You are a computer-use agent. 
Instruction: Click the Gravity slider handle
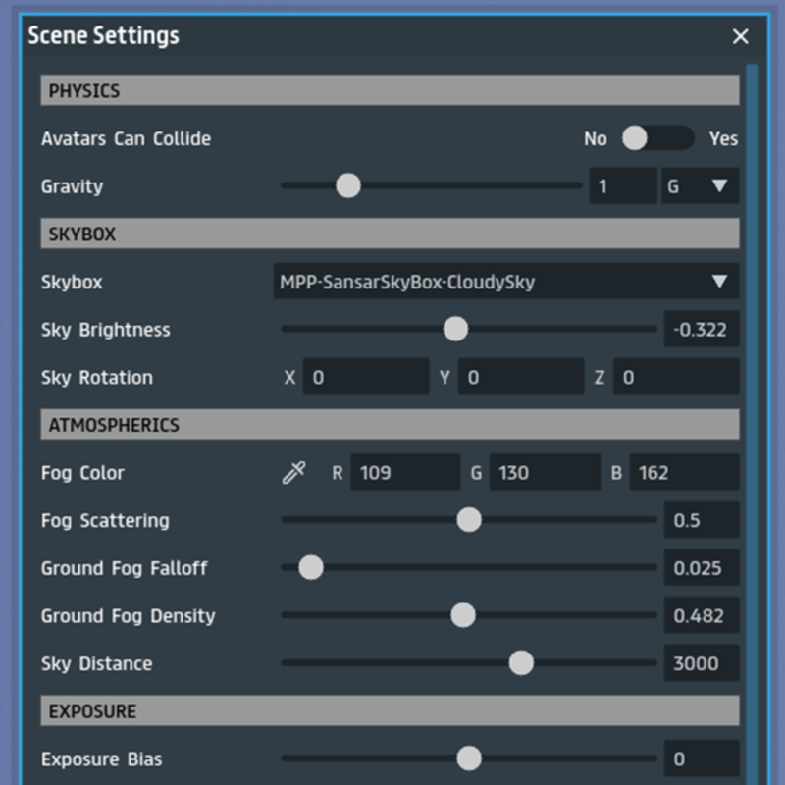pos(348,185)
